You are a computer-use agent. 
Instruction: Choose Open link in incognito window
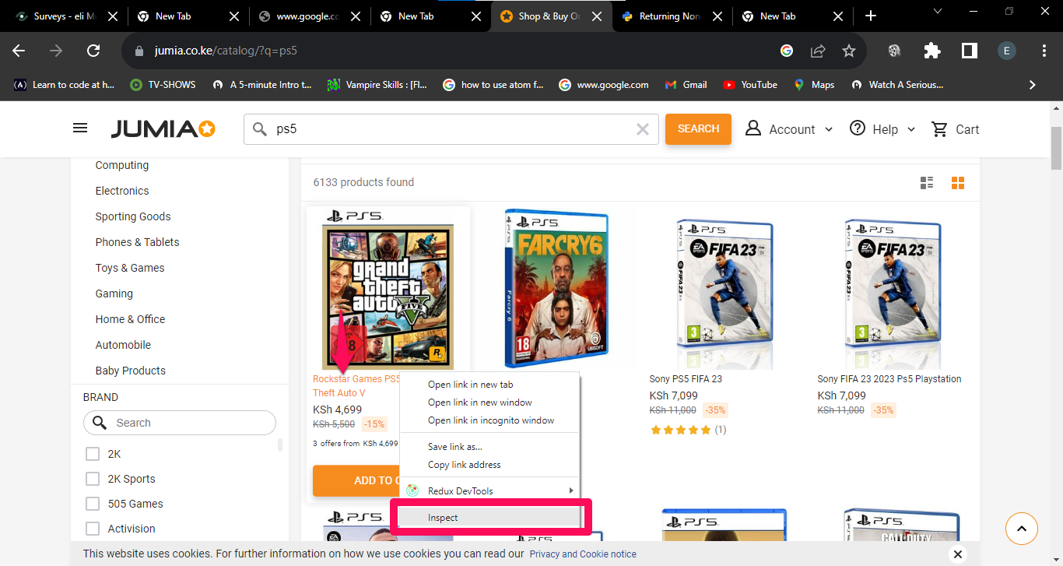tap(490, 420)
